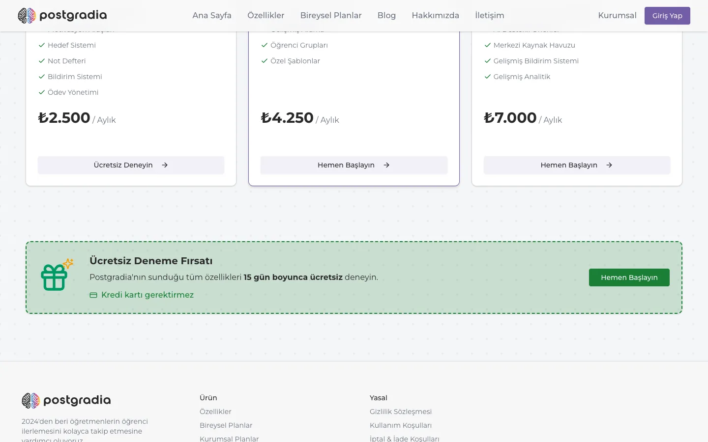Open footer Bireysel Planlar link

[x=226, y=425]
